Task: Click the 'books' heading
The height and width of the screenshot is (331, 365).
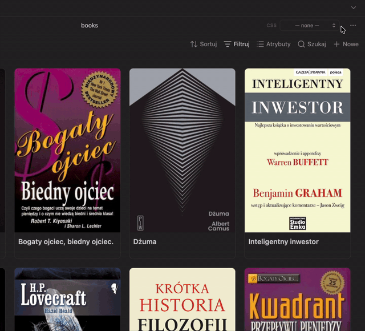Action: pos(90,25)
